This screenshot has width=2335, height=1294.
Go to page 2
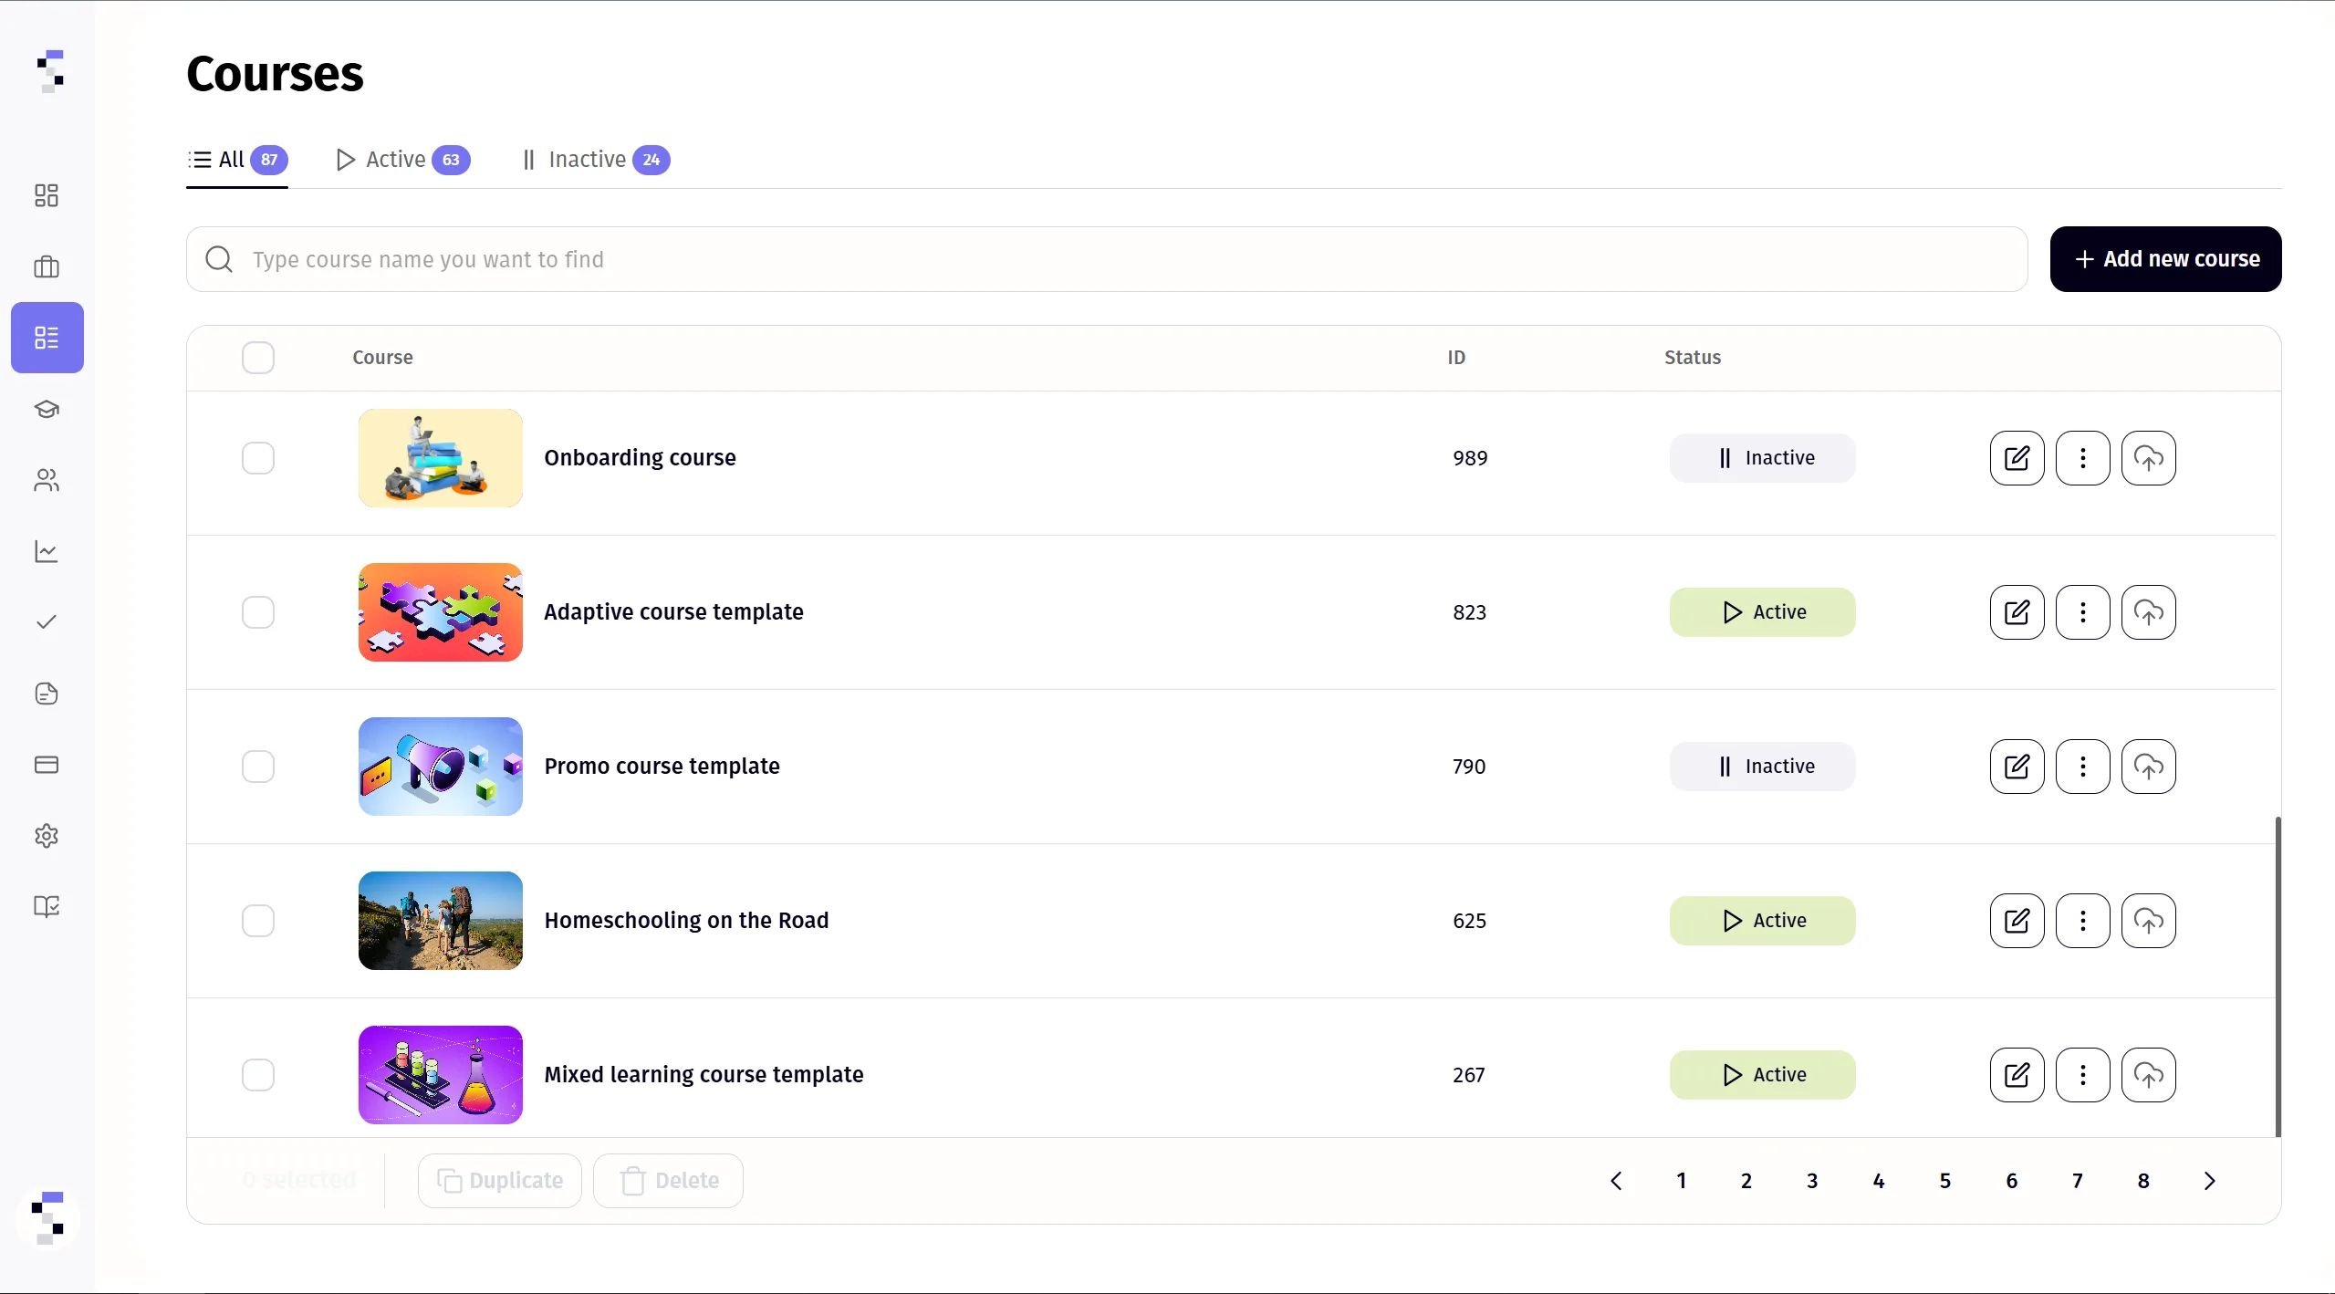[x=1746, y=1181]
